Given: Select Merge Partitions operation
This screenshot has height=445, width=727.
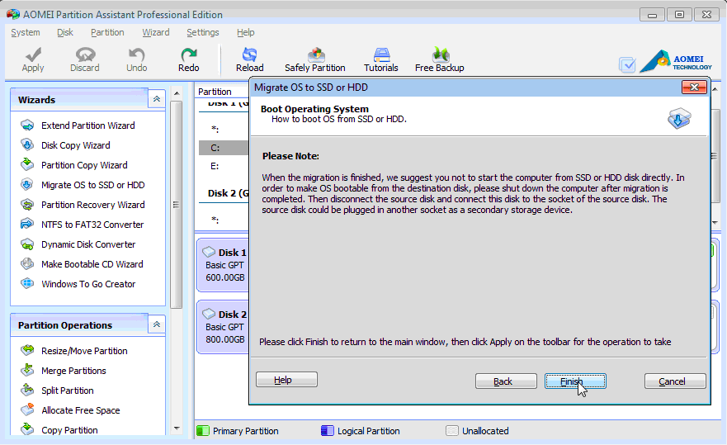Looking at the screenshot, I should 73,371.
